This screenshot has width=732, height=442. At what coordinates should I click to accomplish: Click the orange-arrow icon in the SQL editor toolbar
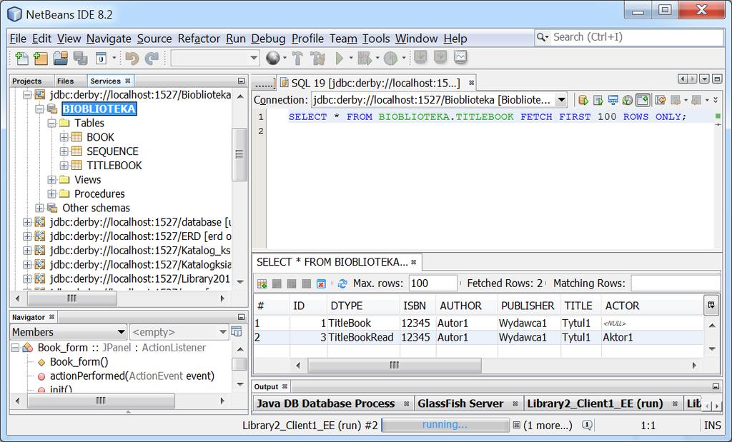click(x=660, y=100)
